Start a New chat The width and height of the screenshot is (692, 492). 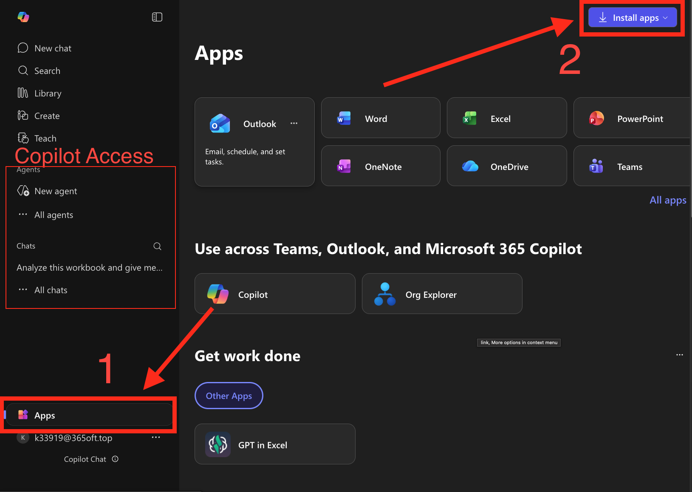coord(52,48)
